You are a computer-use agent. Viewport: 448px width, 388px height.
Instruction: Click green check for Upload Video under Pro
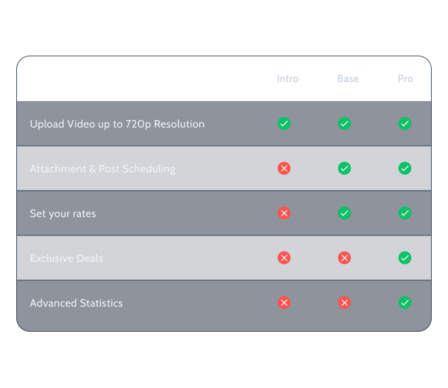click(405, 123)
